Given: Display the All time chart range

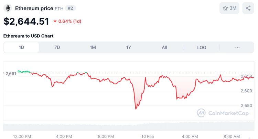Looking at the screenshot, I should (164, 48).
